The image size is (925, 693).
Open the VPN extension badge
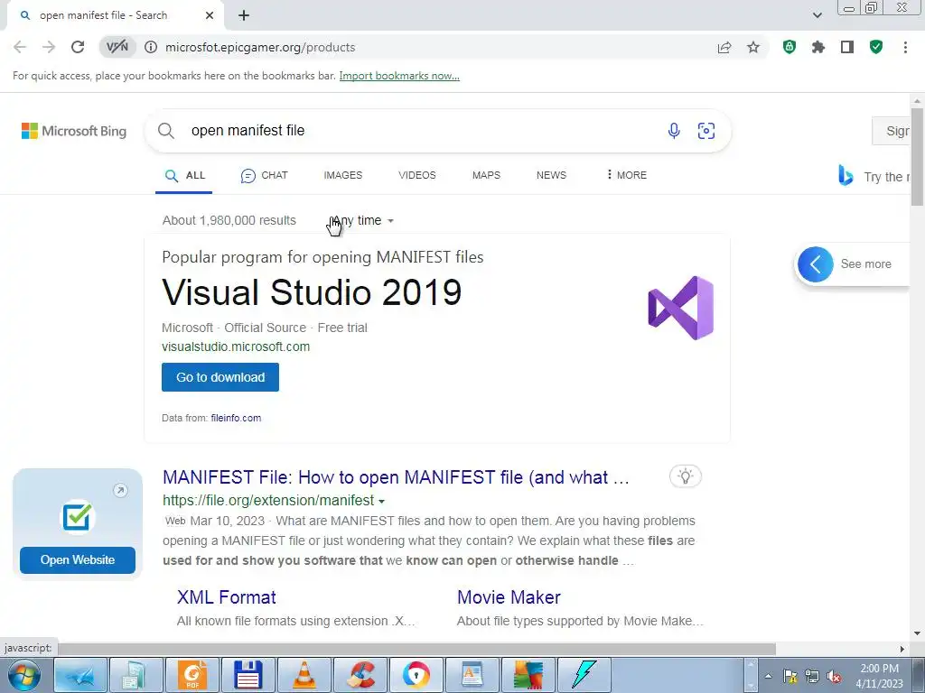[x=117, y=47]
